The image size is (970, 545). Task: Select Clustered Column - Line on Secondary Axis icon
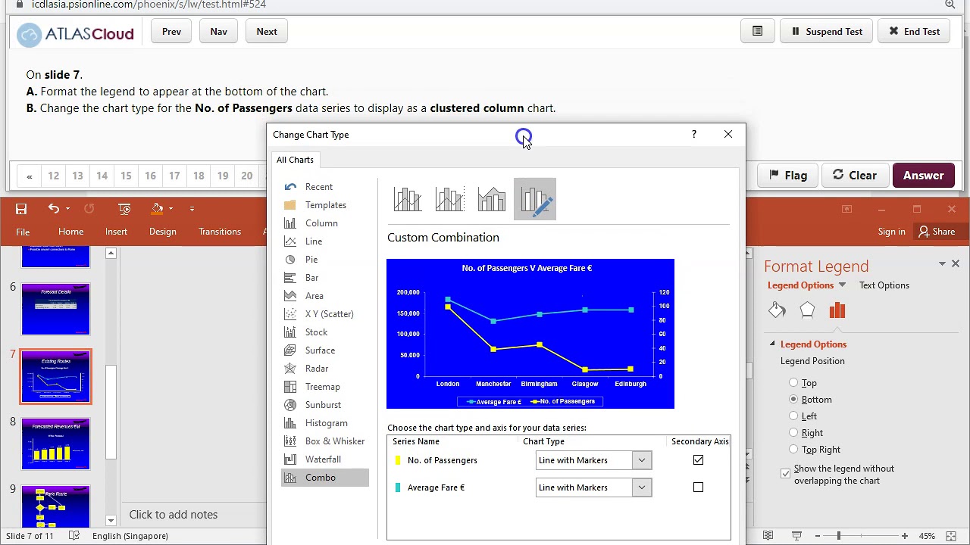[x=450, y=199]
